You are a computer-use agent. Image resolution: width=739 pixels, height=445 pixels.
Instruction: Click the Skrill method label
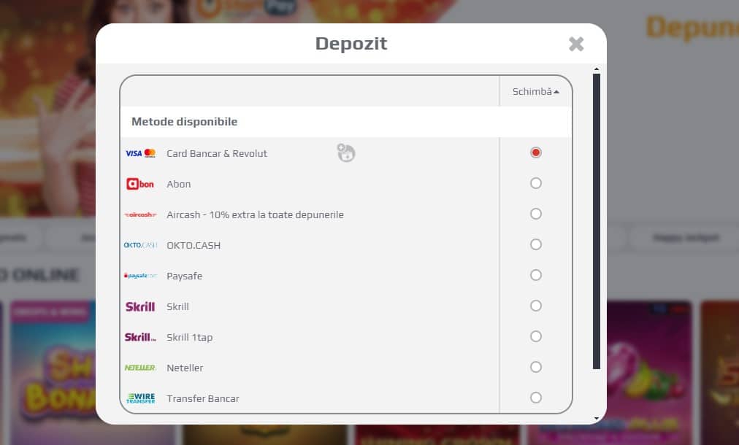click(x=177, y=306)
